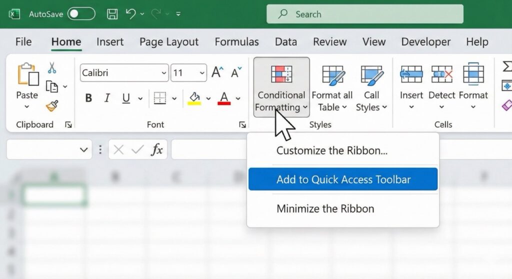The height and width of the screenshot is (279, 512).
Task: Expand the Name Box dropdown arrow
Action: (83, 149)
